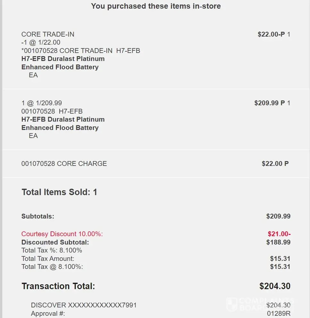Select the 'Total Items Sold: 1' text
The width and height of the screenshot is (310, 318).
(59, 192)
